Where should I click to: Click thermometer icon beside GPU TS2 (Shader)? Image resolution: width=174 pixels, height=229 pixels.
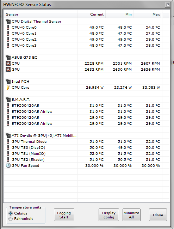[x=8, y=159]
